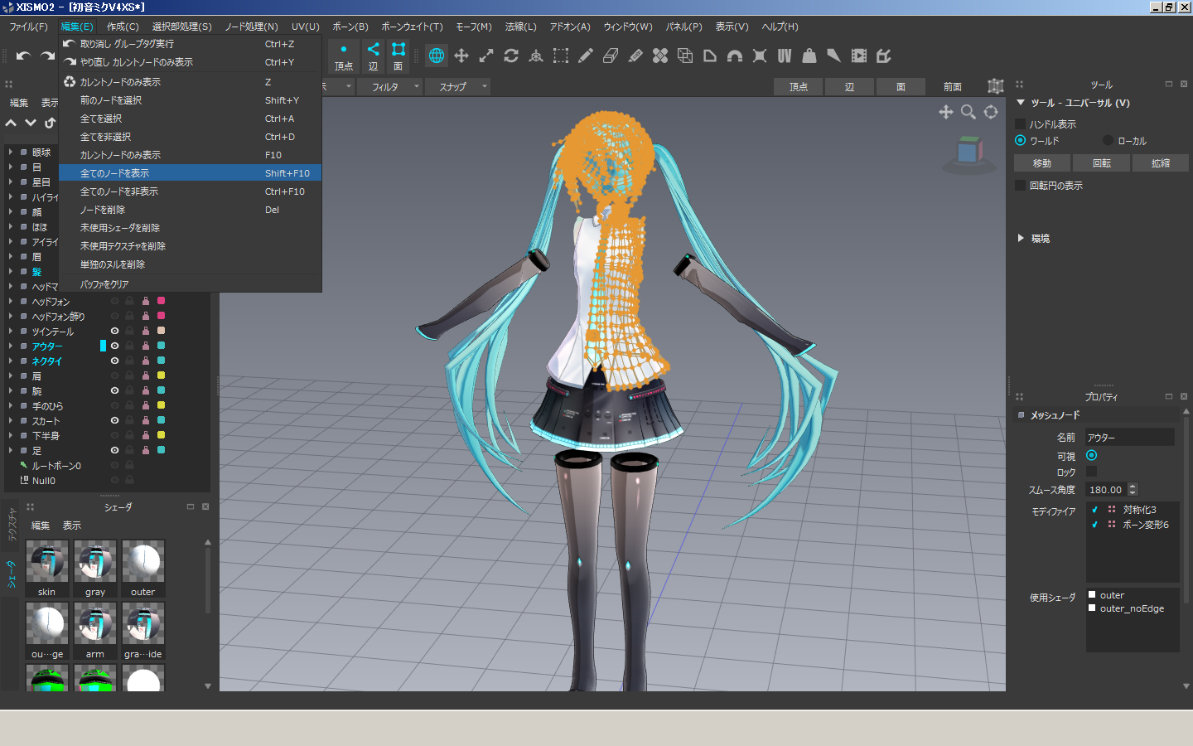Choose バッファをクリア menu entry
Screen dimensions: 1193x746
[190, 284]
